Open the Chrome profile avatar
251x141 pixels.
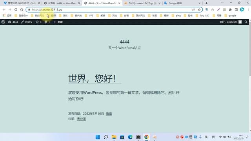click(x=242, y=9)
